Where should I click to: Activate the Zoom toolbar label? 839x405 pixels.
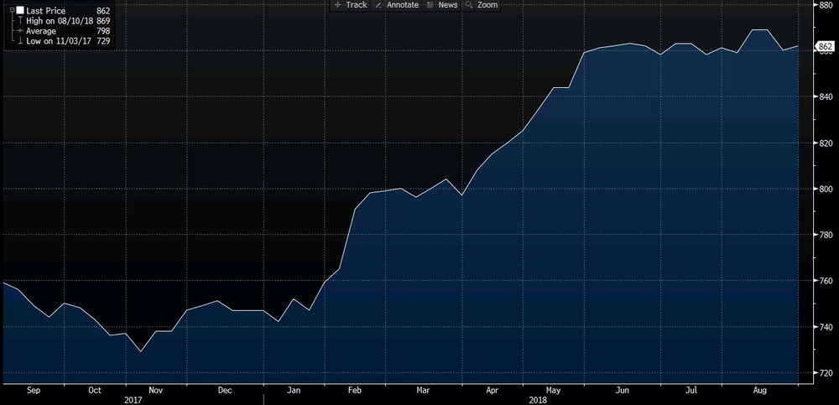[487, 5]
